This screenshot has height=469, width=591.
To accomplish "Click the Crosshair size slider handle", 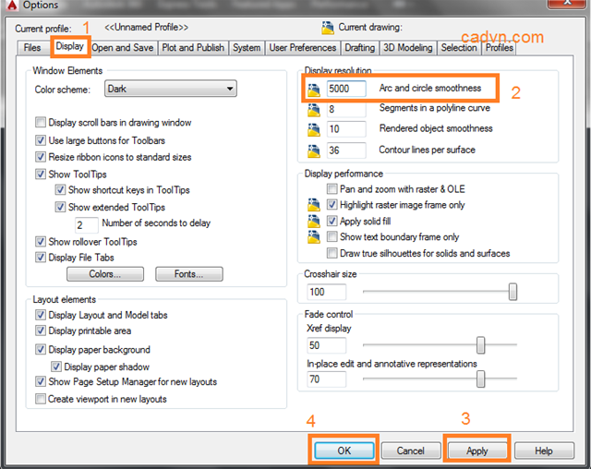I will tap(513, 292).
